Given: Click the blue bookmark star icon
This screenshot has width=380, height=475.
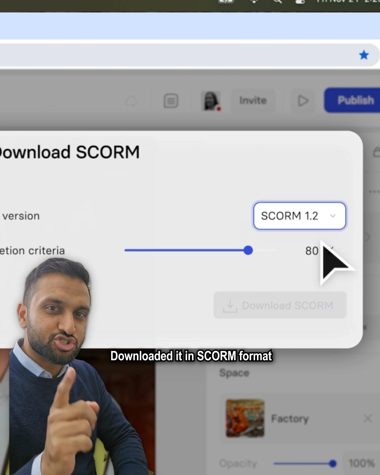Looking at the screenshot, I should pyautogui.click(x=364, y=55).
